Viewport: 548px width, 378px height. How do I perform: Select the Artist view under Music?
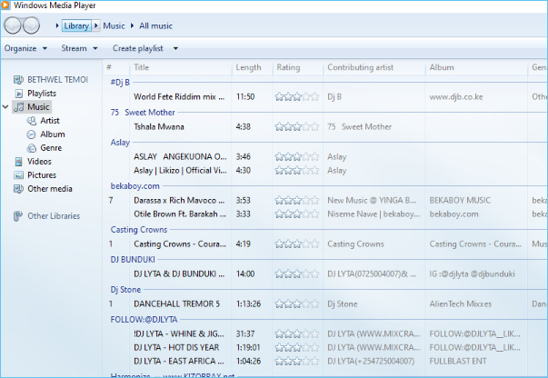(50, 120)
